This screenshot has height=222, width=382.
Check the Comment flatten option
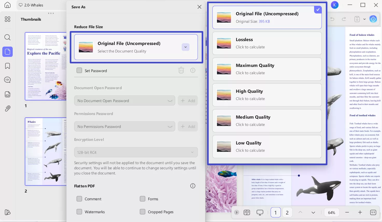coord(79,199)
